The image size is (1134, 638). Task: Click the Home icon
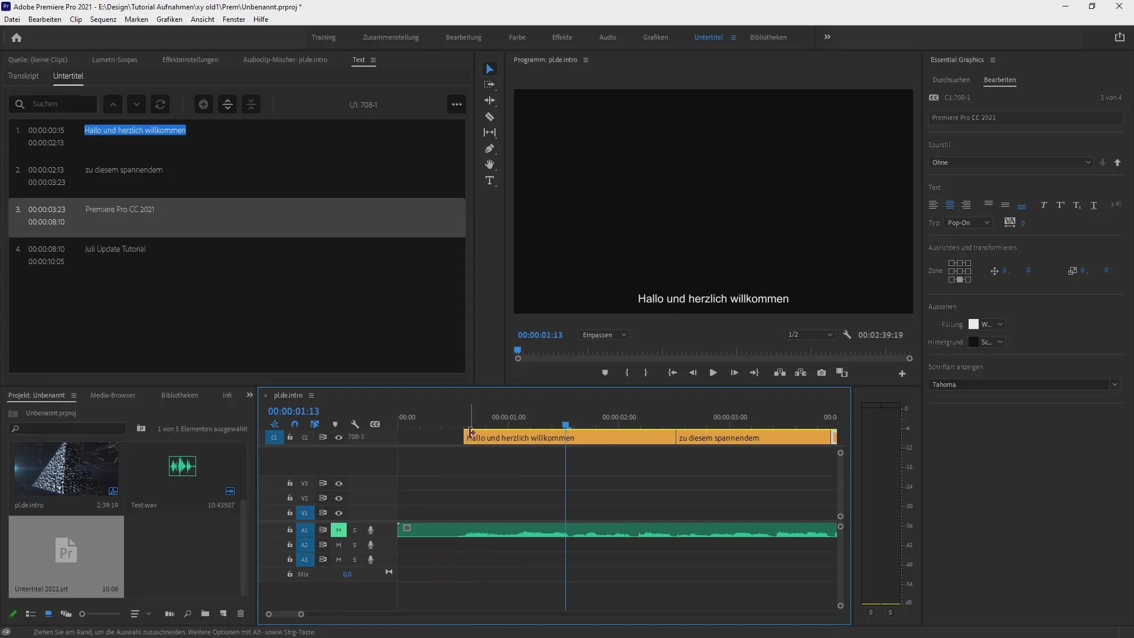click(x=17, y=38)
